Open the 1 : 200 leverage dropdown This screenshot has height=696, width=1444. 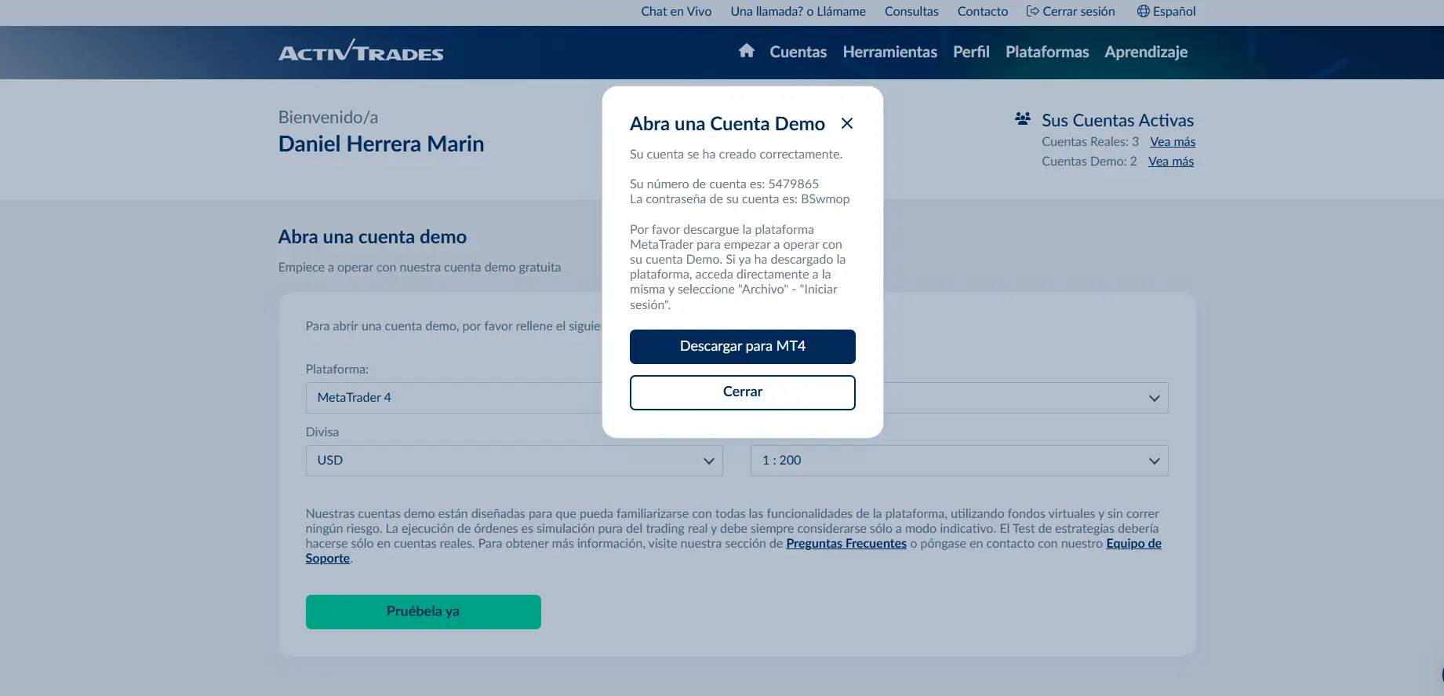tap(959, 461)
